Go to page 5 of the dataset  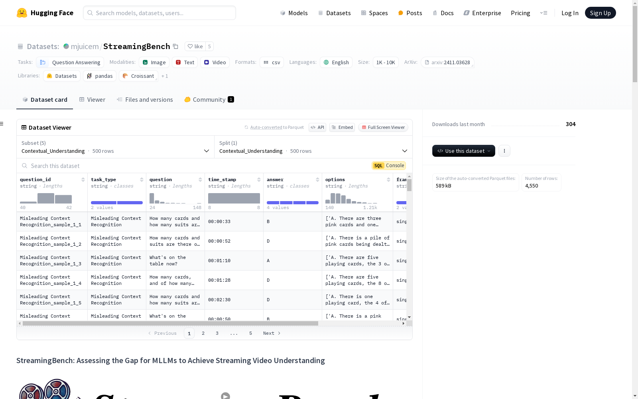250,333
